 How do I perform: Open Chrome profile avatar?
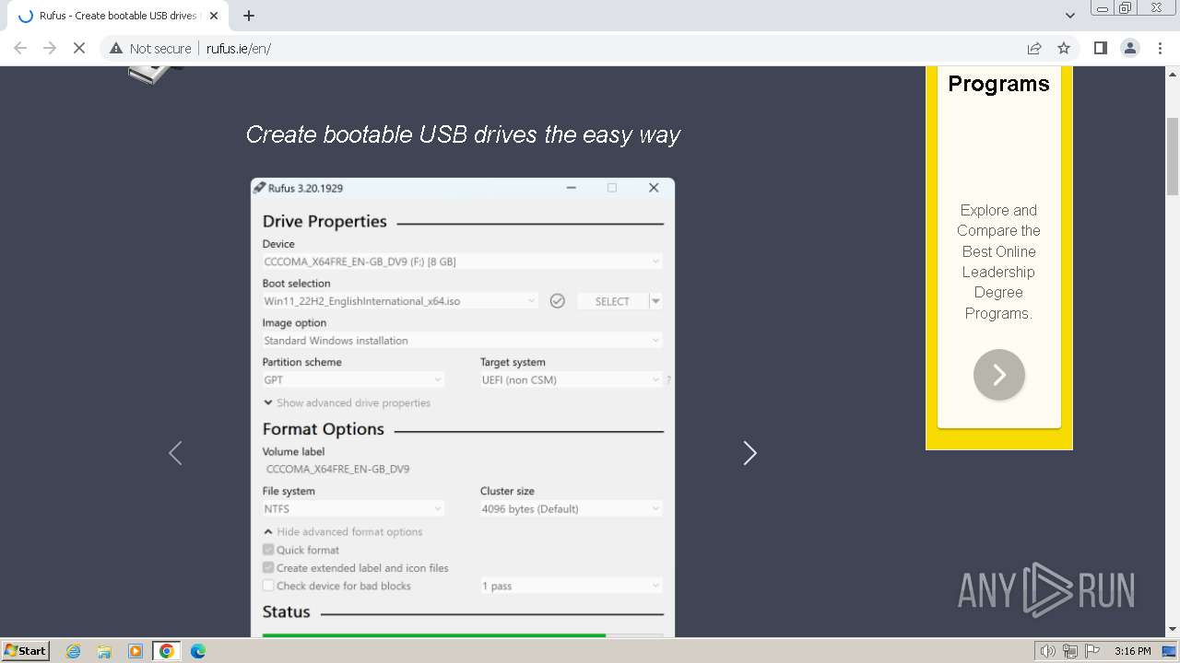(1130, 48)
